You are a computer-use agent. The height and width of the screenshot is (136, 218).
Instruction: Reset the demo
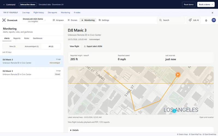[189, 4]
